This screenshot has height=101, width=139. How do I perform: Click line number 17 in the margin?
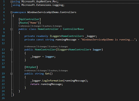point(3,64)
